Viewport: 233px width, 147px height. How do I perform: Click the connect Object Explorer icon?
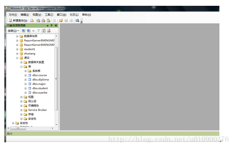point(23,31)
